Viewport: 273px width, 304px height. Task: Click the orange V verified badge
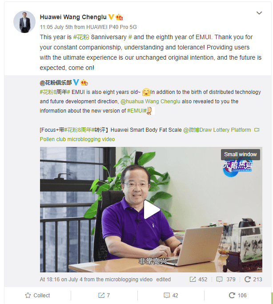[111, 17]
